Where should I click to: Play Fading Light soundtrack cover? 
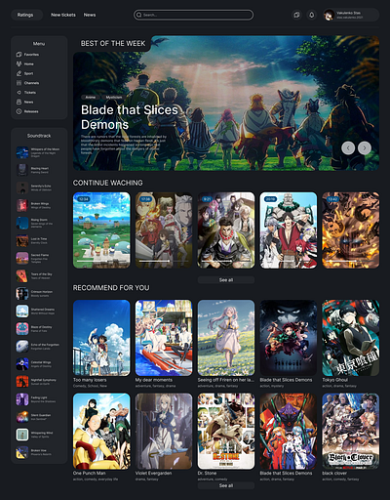(22, 399)
